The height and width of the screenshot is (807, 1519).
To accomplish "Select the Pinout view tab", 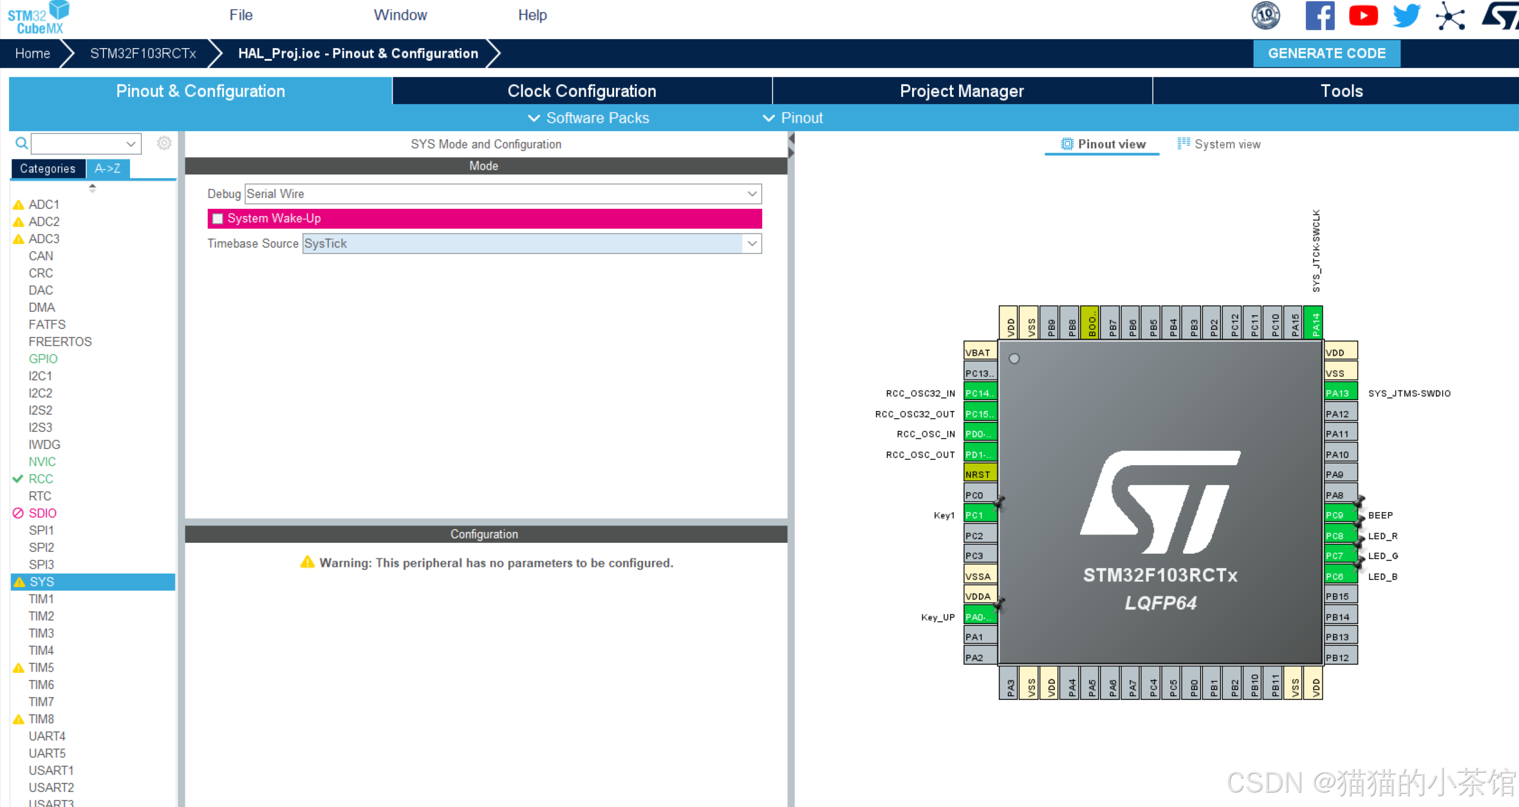I will (1102, 144).
